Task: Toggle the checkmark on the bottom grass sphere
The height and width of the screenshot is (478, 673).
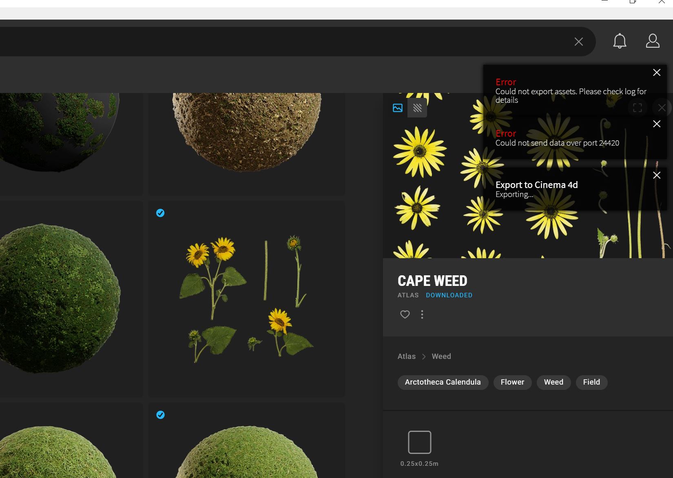Action: pos(160,415)
